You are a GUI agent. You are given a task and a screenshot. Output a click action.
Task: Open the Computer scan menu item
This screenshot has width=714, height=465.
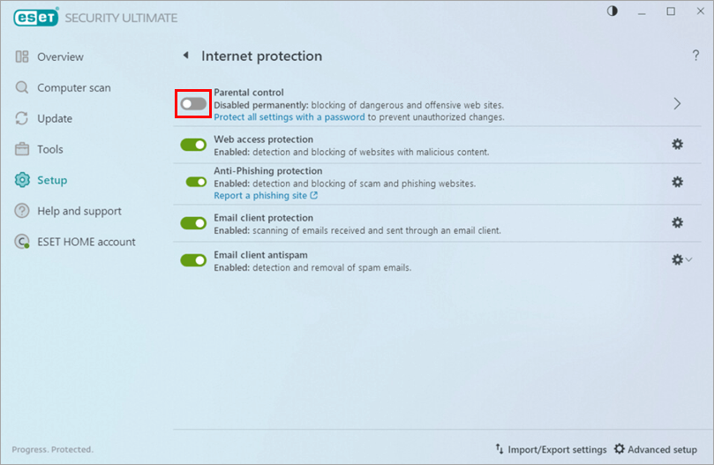point(73,88)
